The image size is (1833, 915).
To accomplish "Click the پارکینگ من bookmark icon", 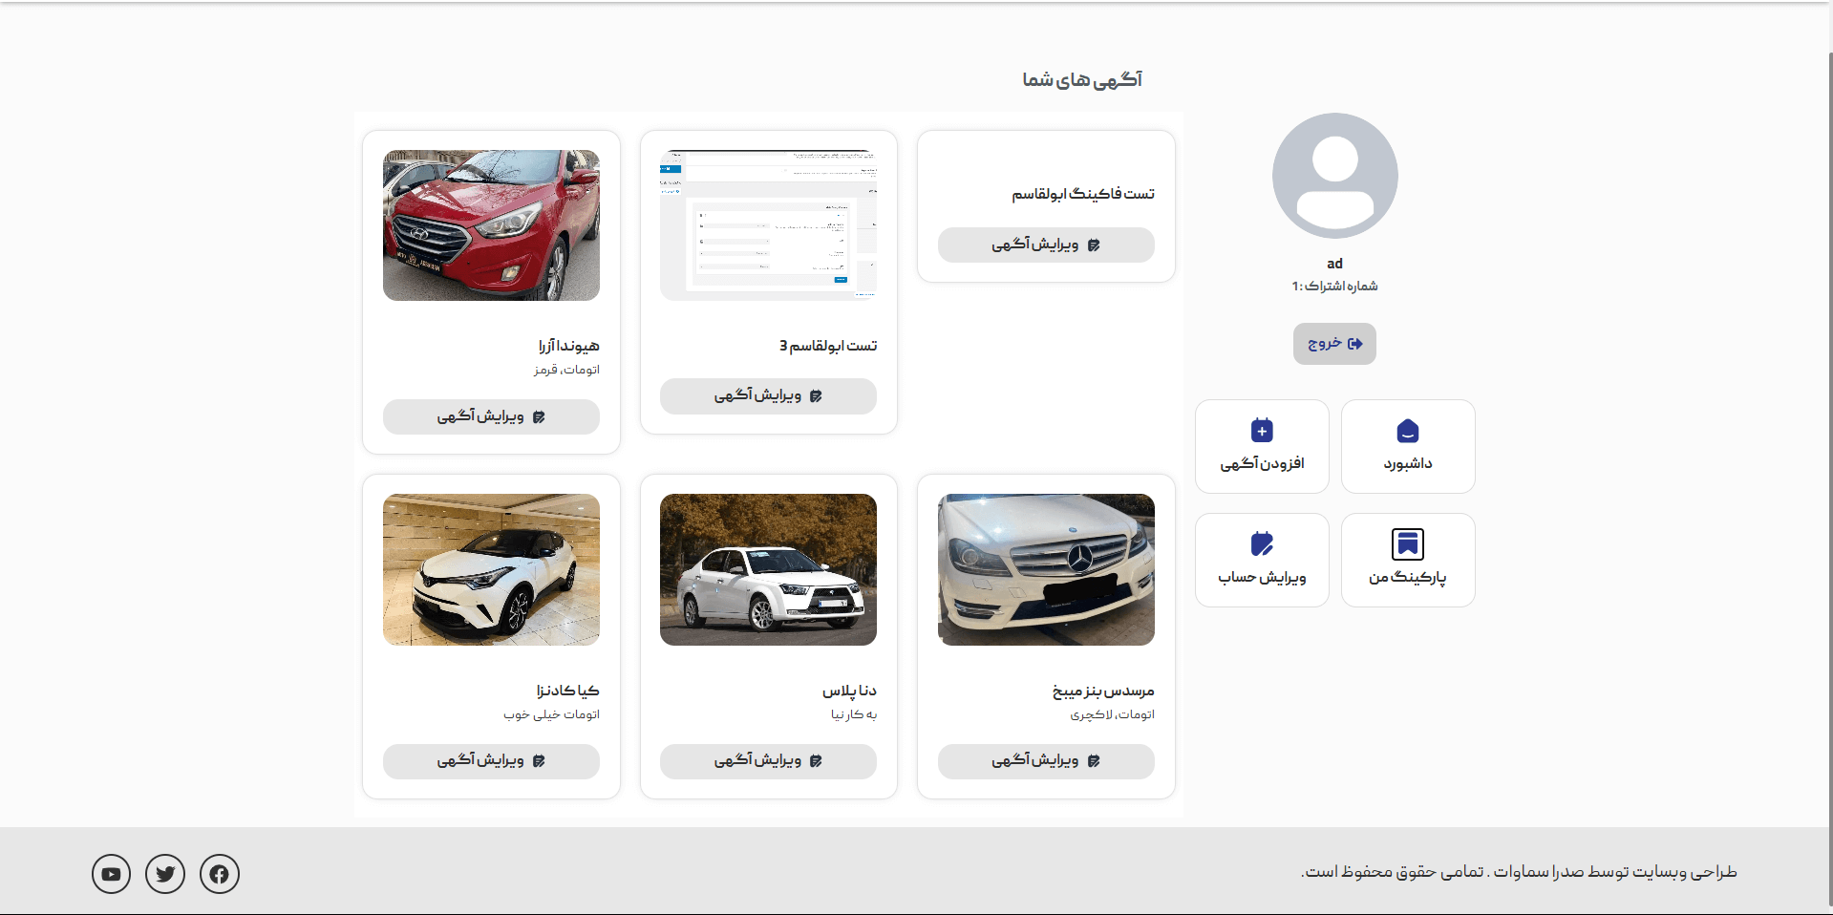I will pyautogui.click(x=1408, y=544).
